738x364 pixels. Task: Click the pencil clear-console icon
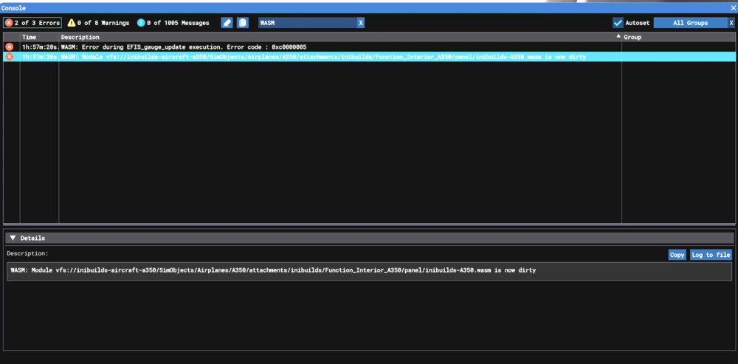tap(227, 23)
